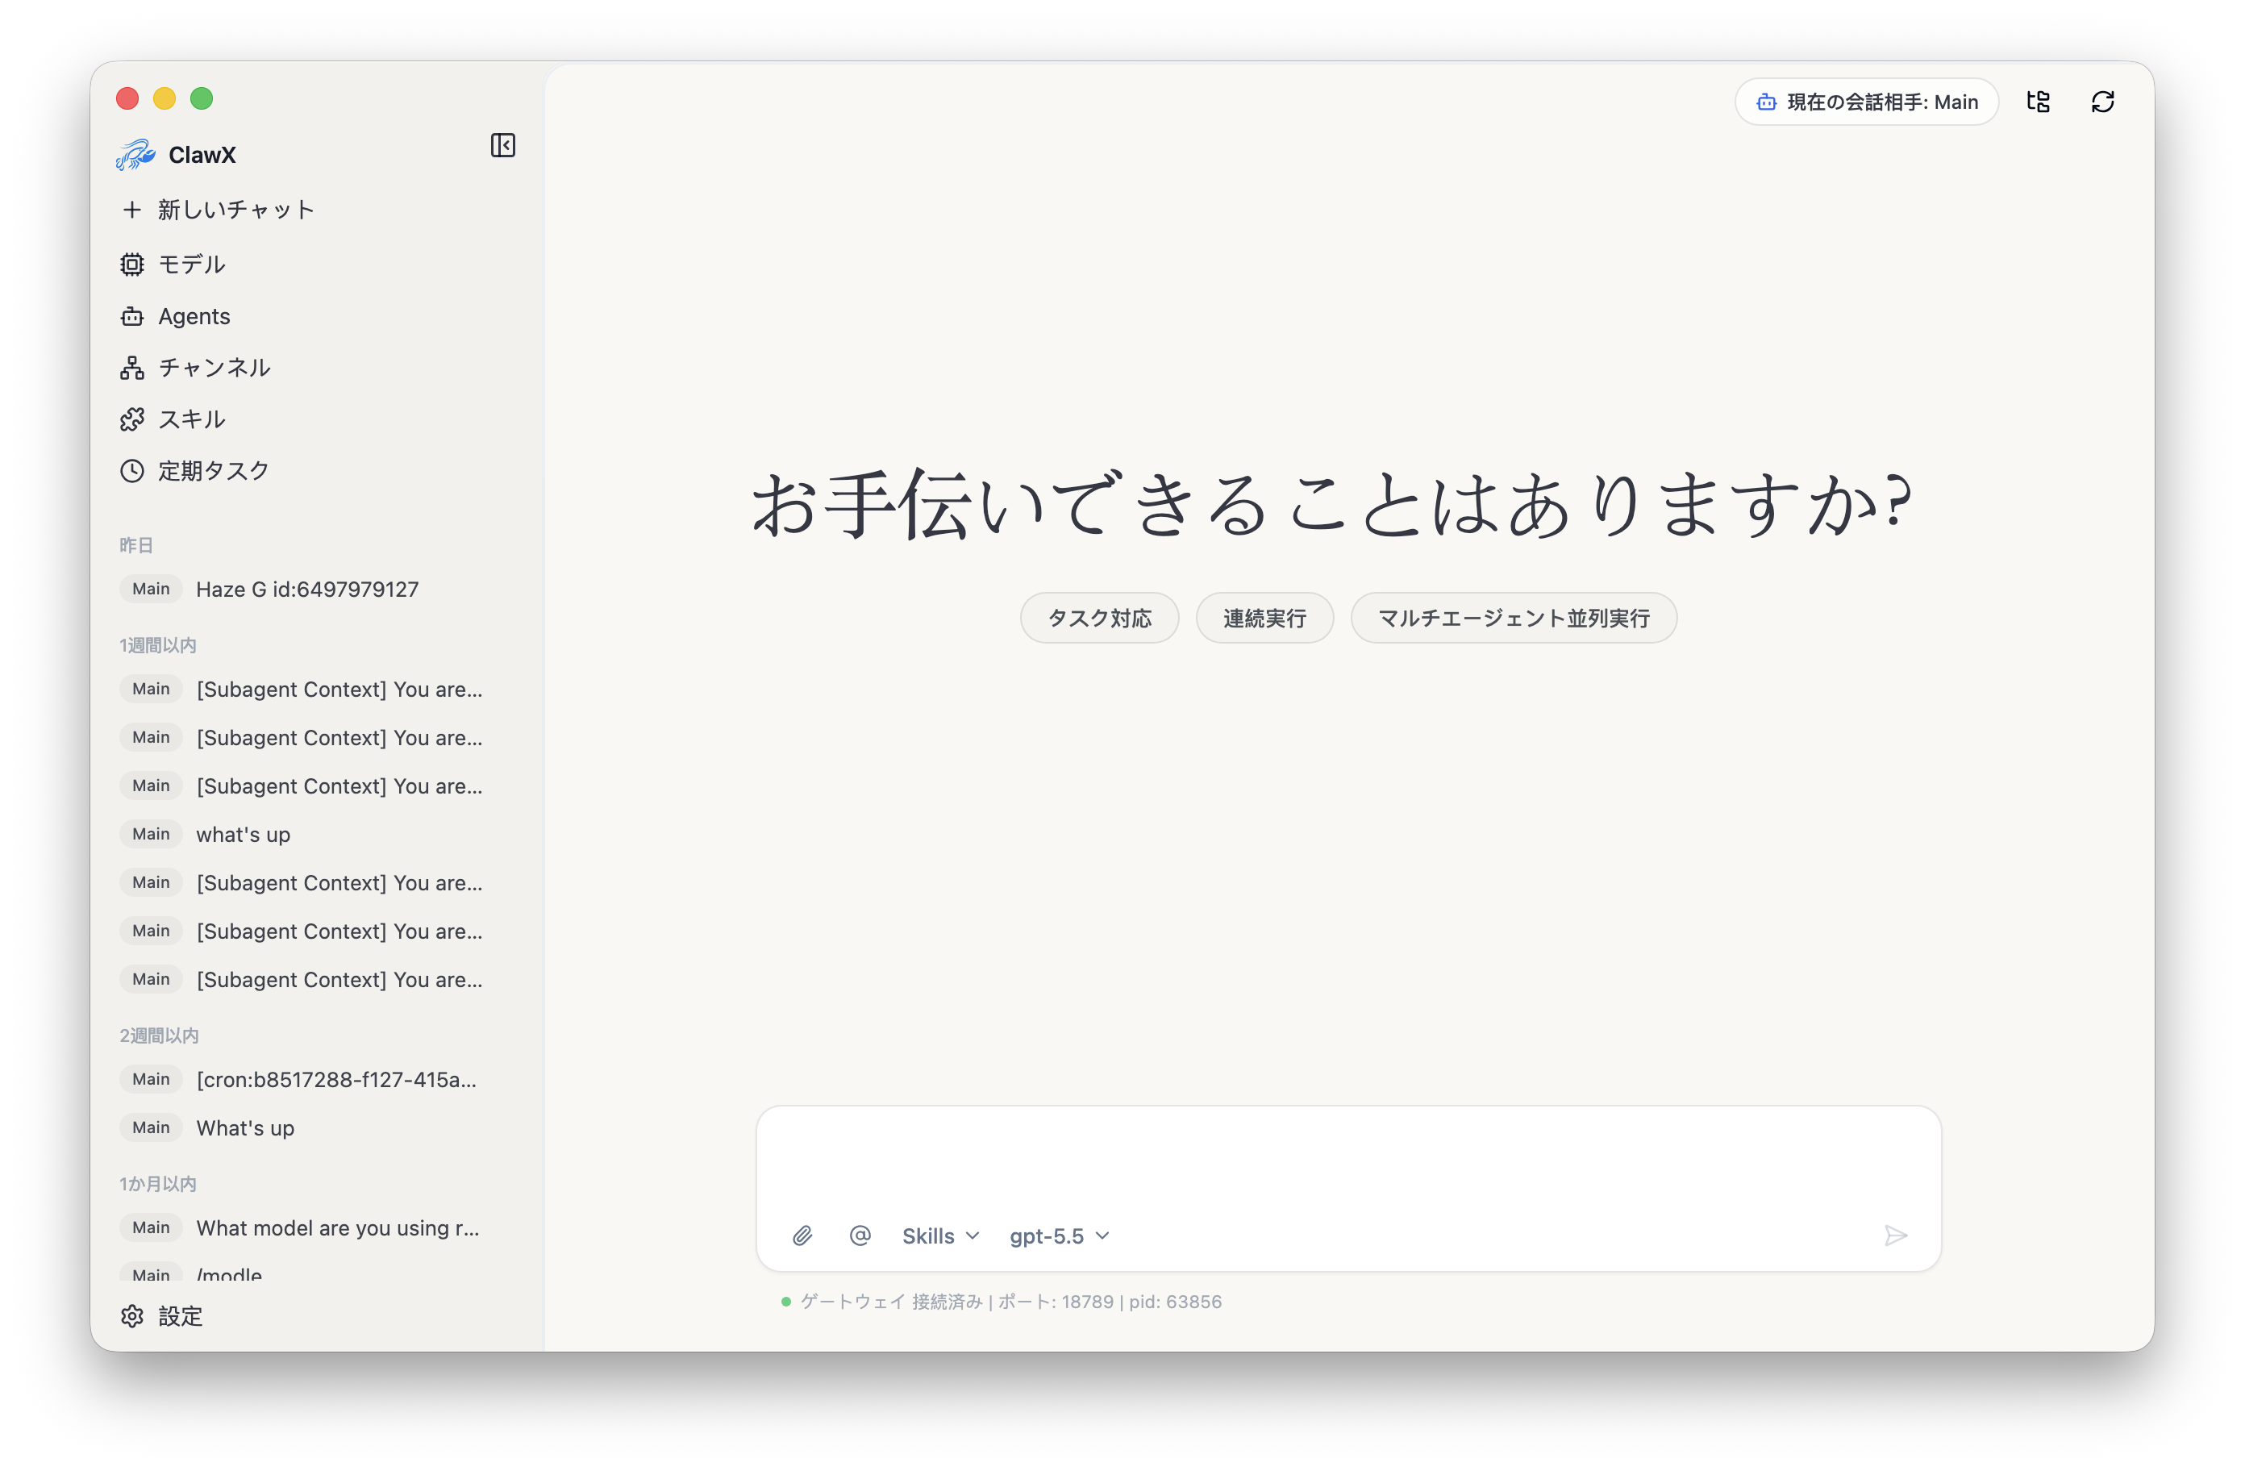Open the lowercase what's up chat

click(317, 835)
